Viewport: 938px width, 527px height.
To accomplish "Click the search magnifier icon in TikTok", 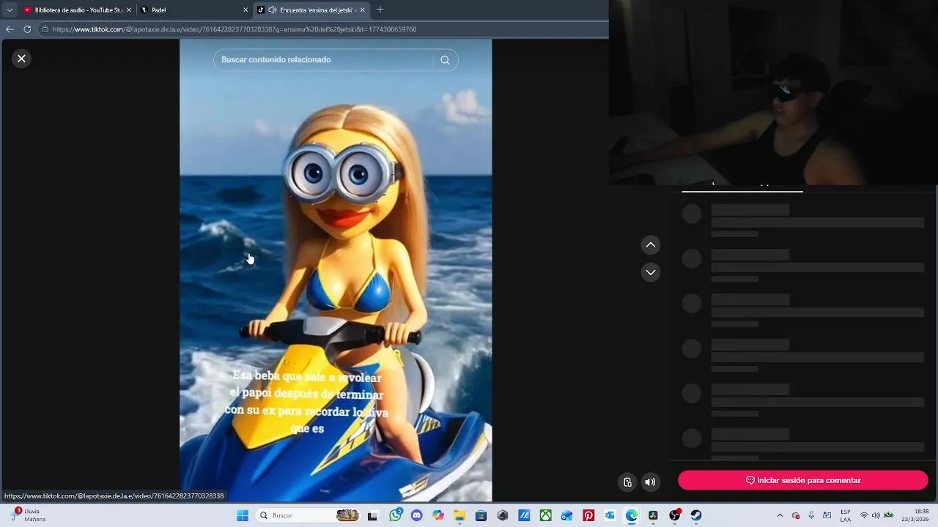I will pyautogui.click(x=445, y=60).
